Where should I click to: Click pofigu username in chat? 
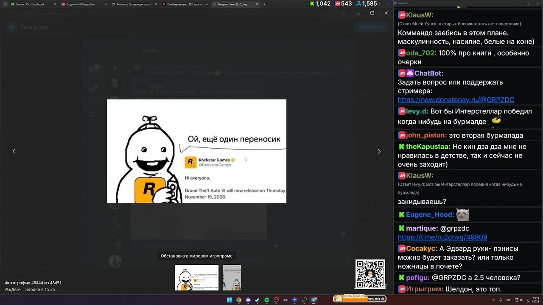[x=418, y=278]
